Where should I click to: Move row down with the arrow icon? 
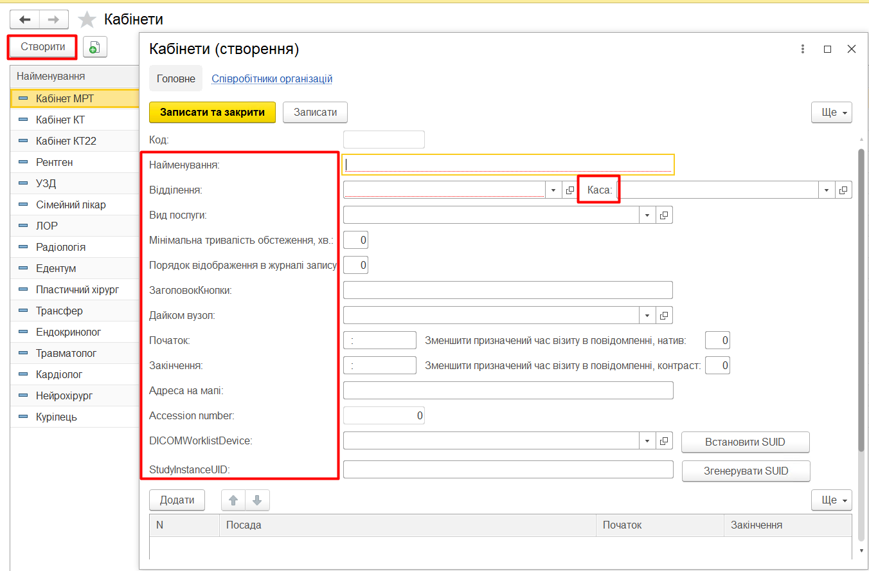pyautogui.click(x=257, y=500)
